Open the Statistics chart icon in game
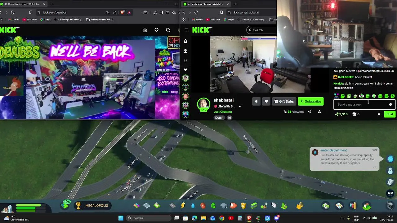Viewport: 397px width, 223px height. [x=353, y=206]
